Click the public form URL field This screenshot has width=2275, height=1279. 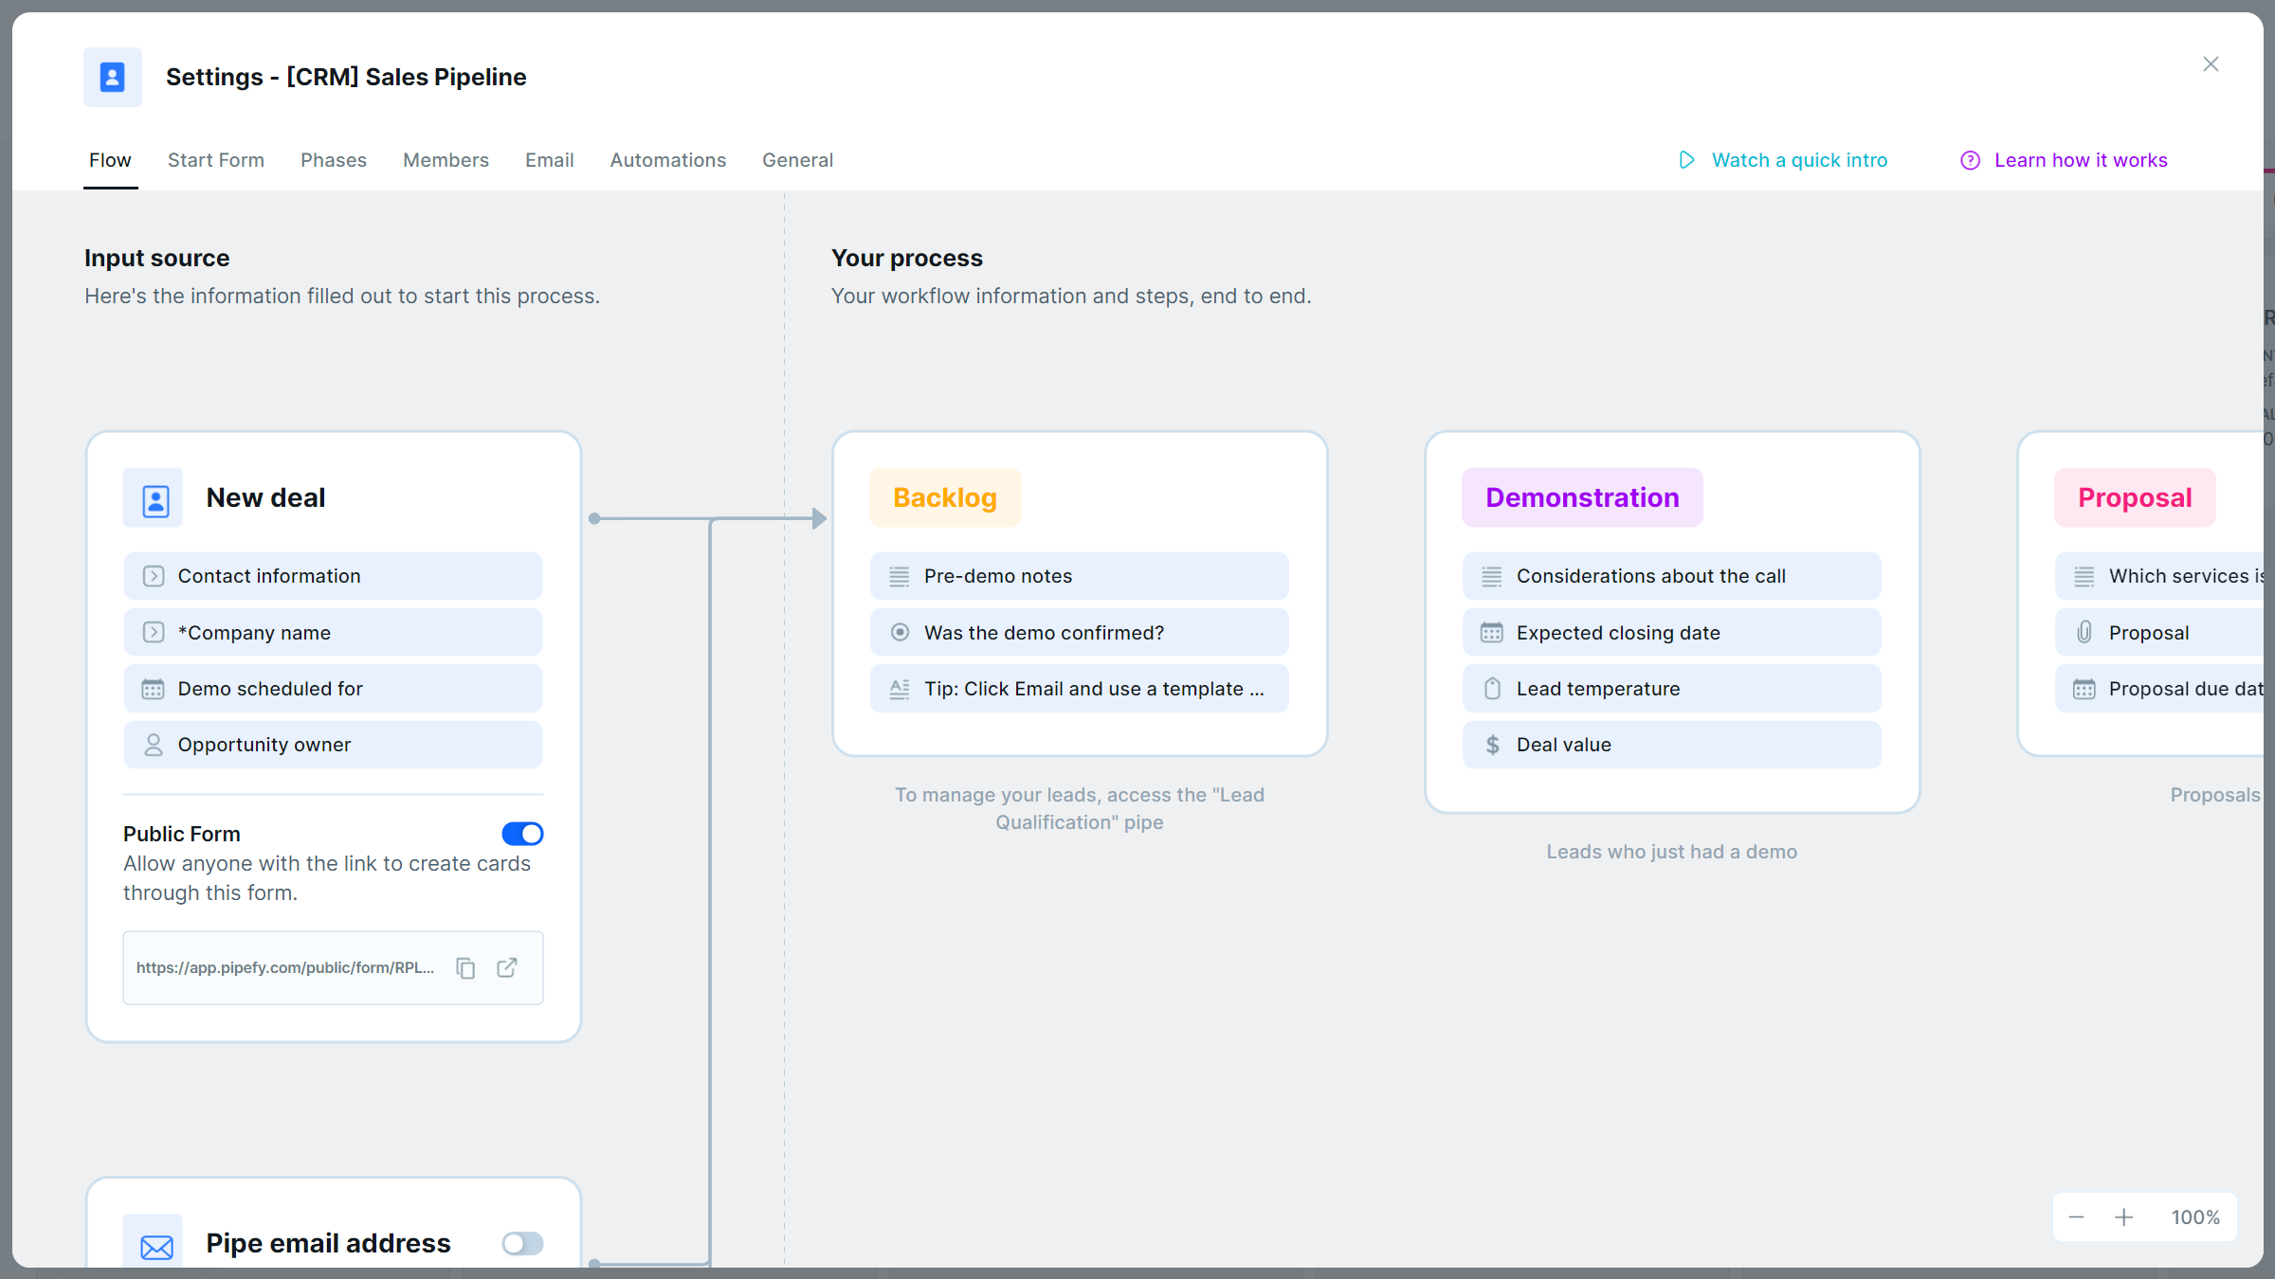pos(285,967)
